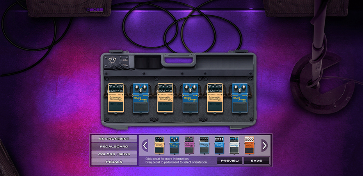Pick the Blues Driver pedal from the carousel
The width and height of the screenshot is (363, 176).
pyautogui.click(x=174, y=145)
